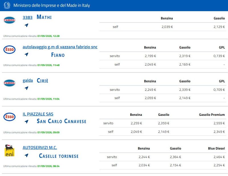
Task: Select Mathi self Benzina price 2,039 €
Action: (x=167, y=27)
